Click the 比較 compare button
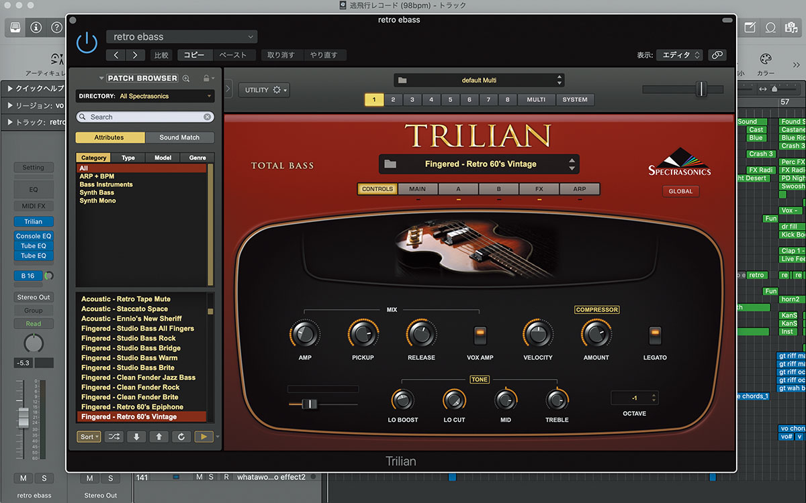 point(161,55)
